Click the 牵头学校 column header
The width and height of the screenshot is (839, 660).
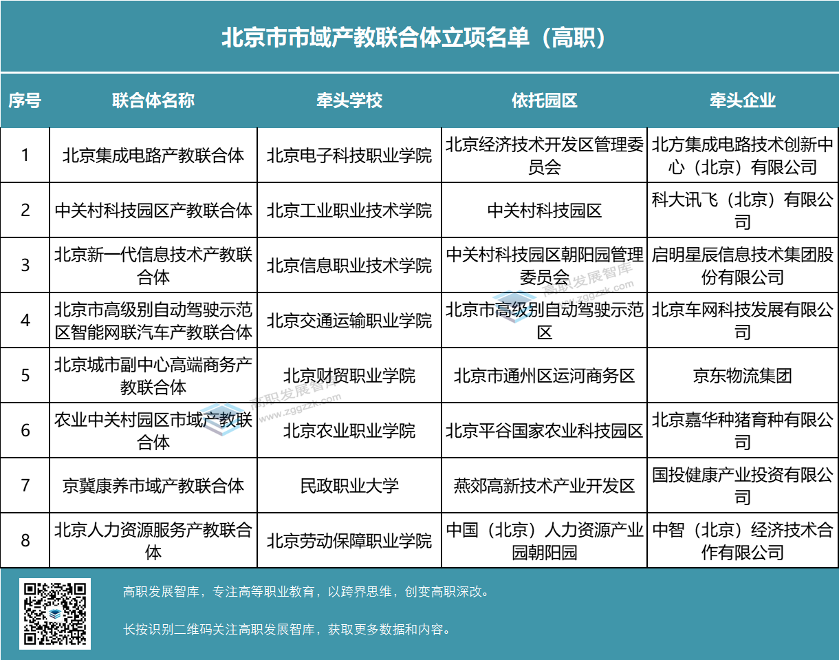click(x=349, y=100)
